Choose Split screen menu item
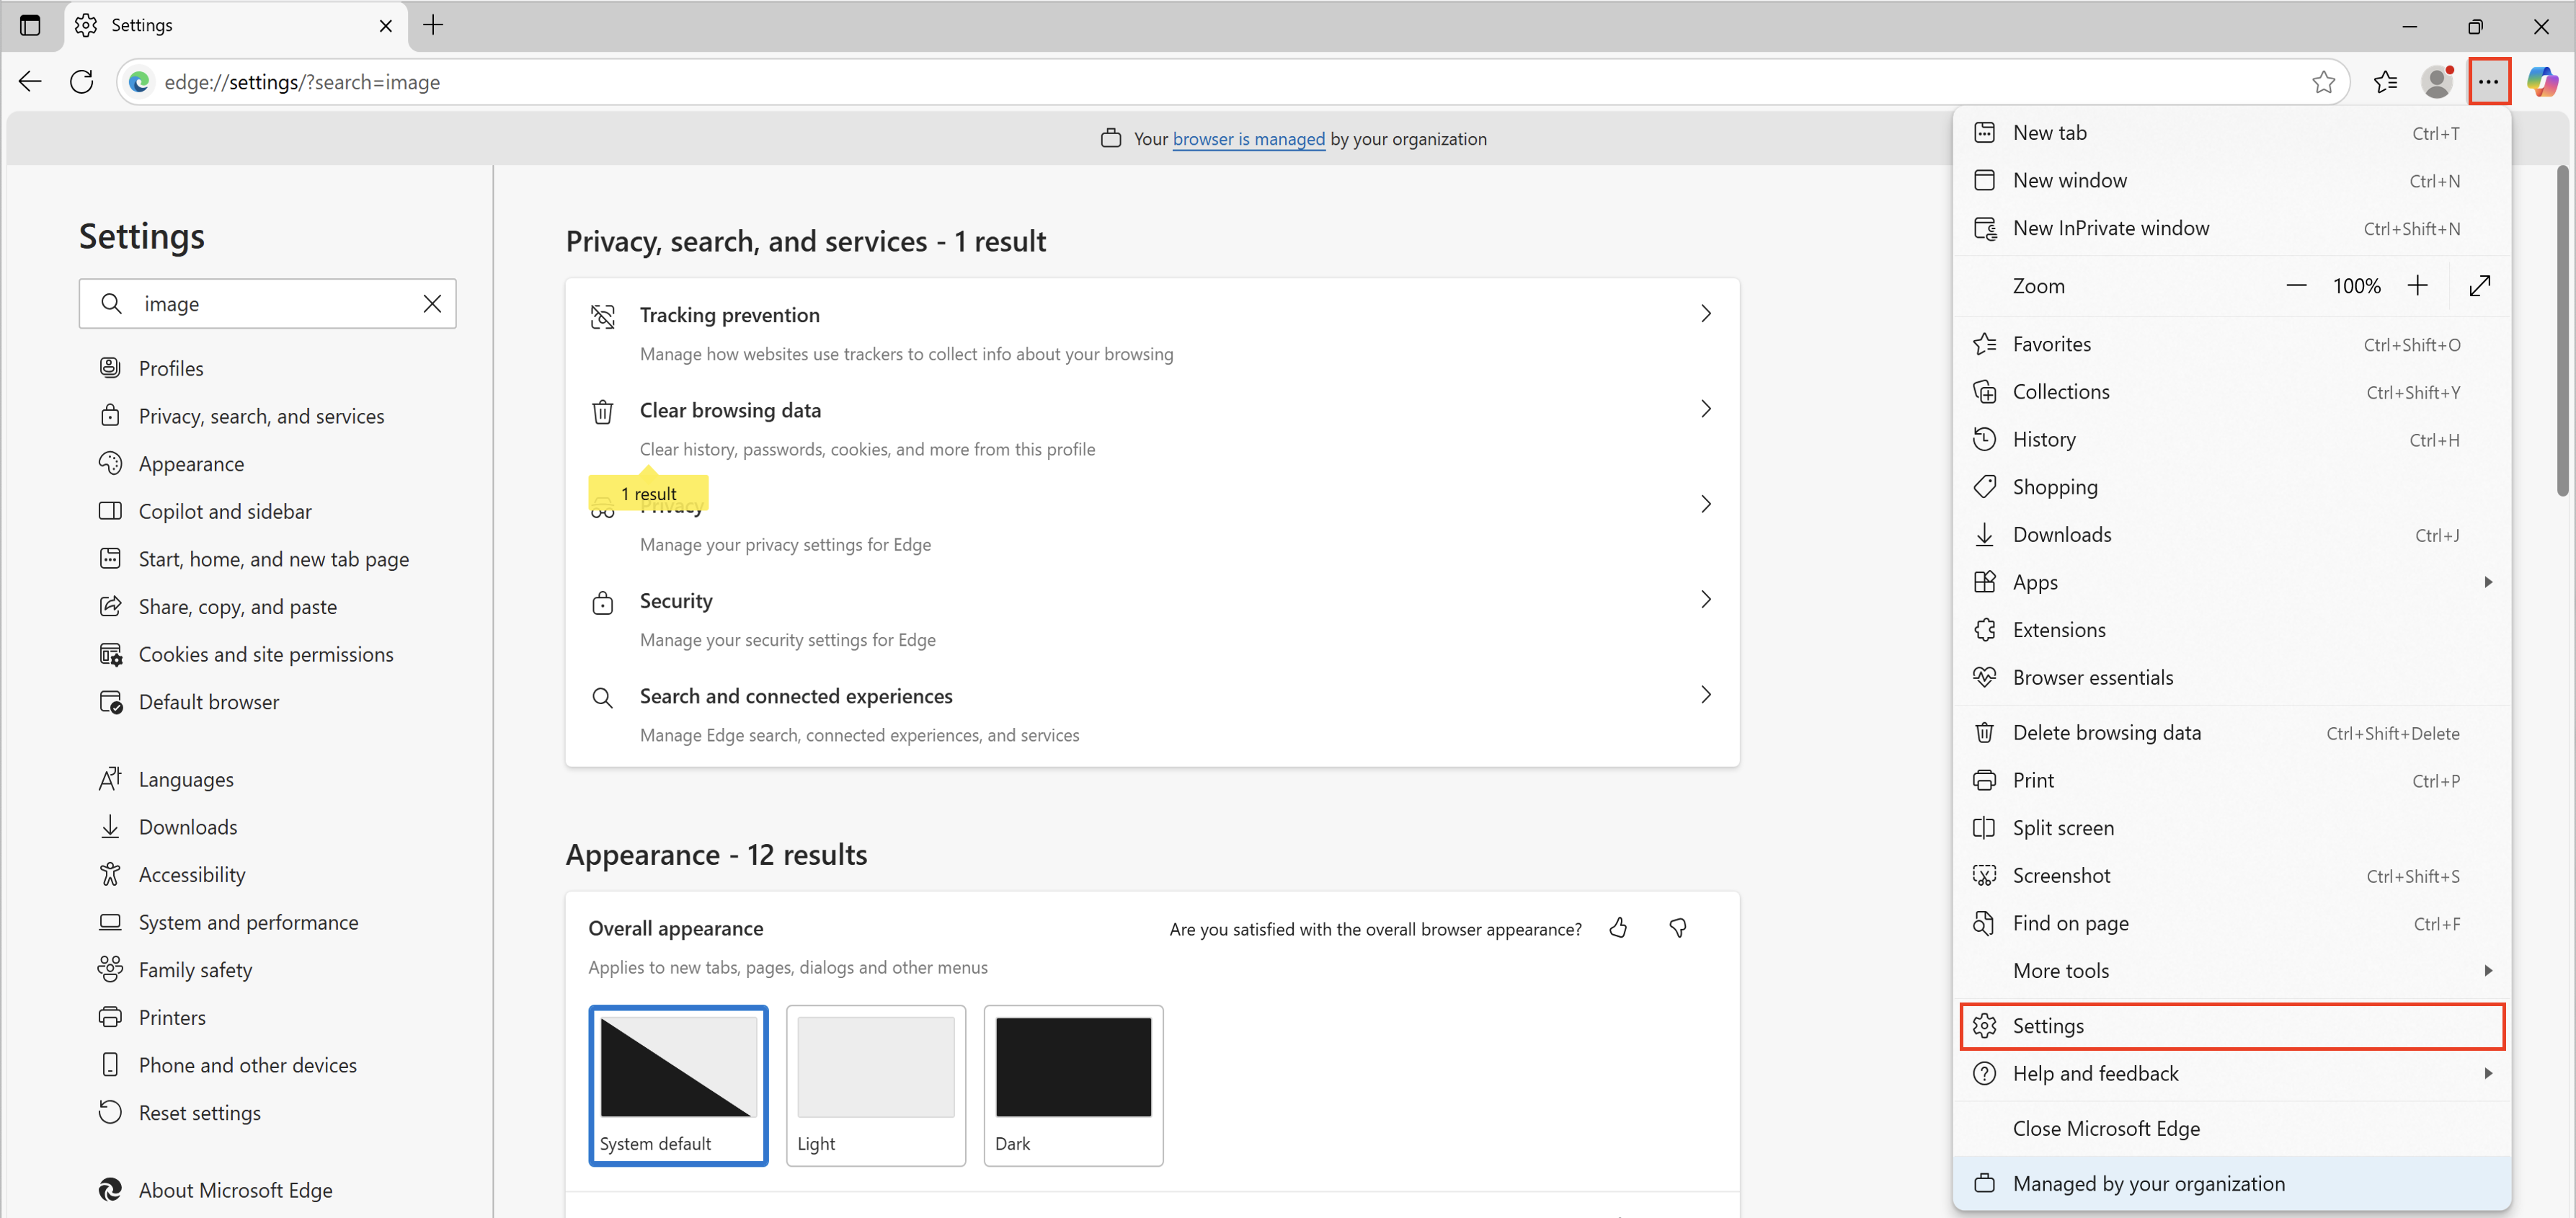 (x=2232, y=828)
